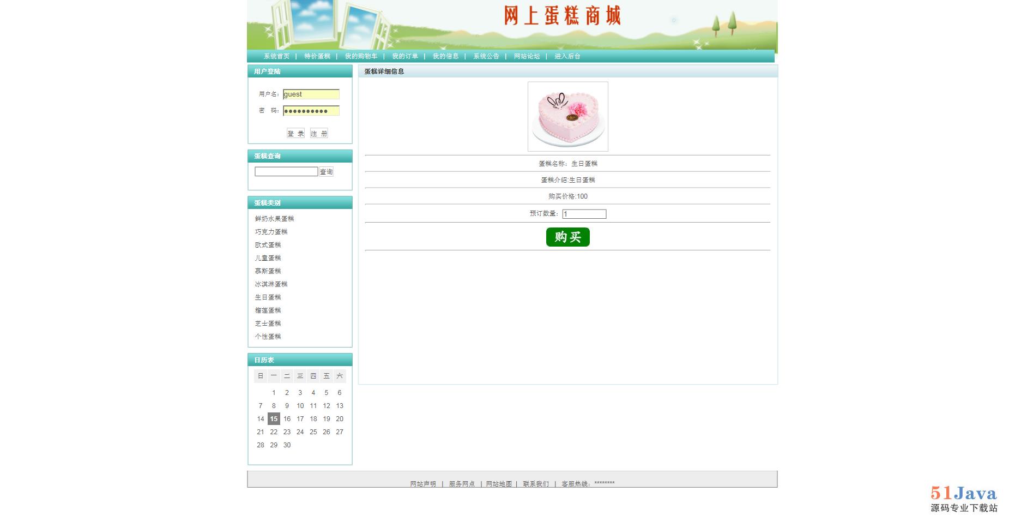Image resolution: width=1027 pixels, height=521 pixels.
Task: Go to 我的购物车 shopping cart page
Action: [361, 56]
